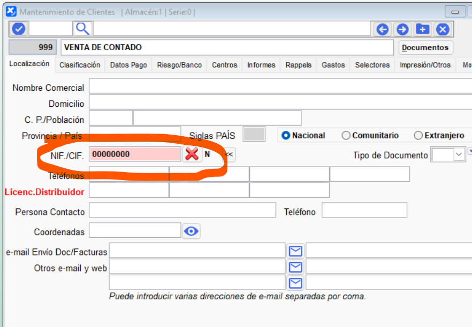Viewport: 472px width, 327px height.
Task: Select the Comunitario radio option
Action: 346,136
